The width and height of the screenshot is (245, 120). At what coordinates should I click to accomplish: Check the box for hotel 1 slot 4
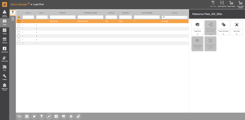pos(19,32)
